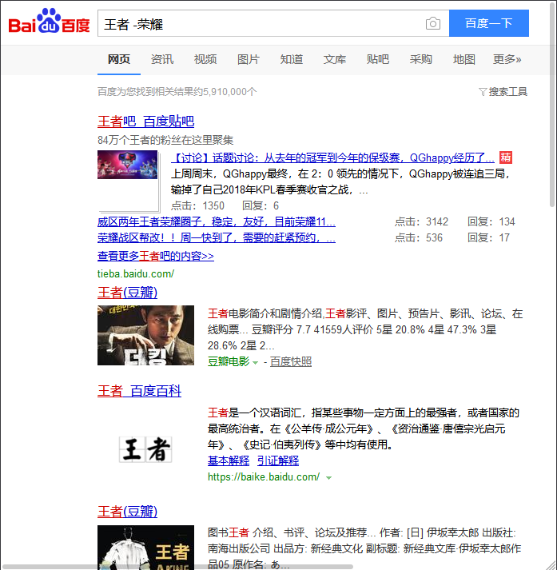Open the 王者吧 百度贴吧 result
The image size is (557, 570).
click(x=145, y=122)
